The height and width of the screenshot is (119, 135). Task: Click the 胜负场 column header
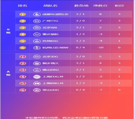[x=81, y=6]
